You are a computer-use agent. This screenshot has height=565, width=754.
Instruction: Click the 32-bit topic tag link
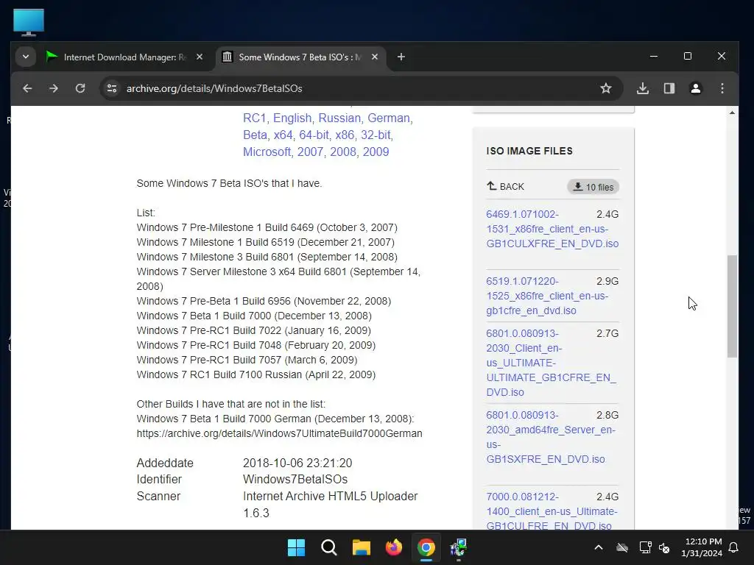tap(376, 135)
